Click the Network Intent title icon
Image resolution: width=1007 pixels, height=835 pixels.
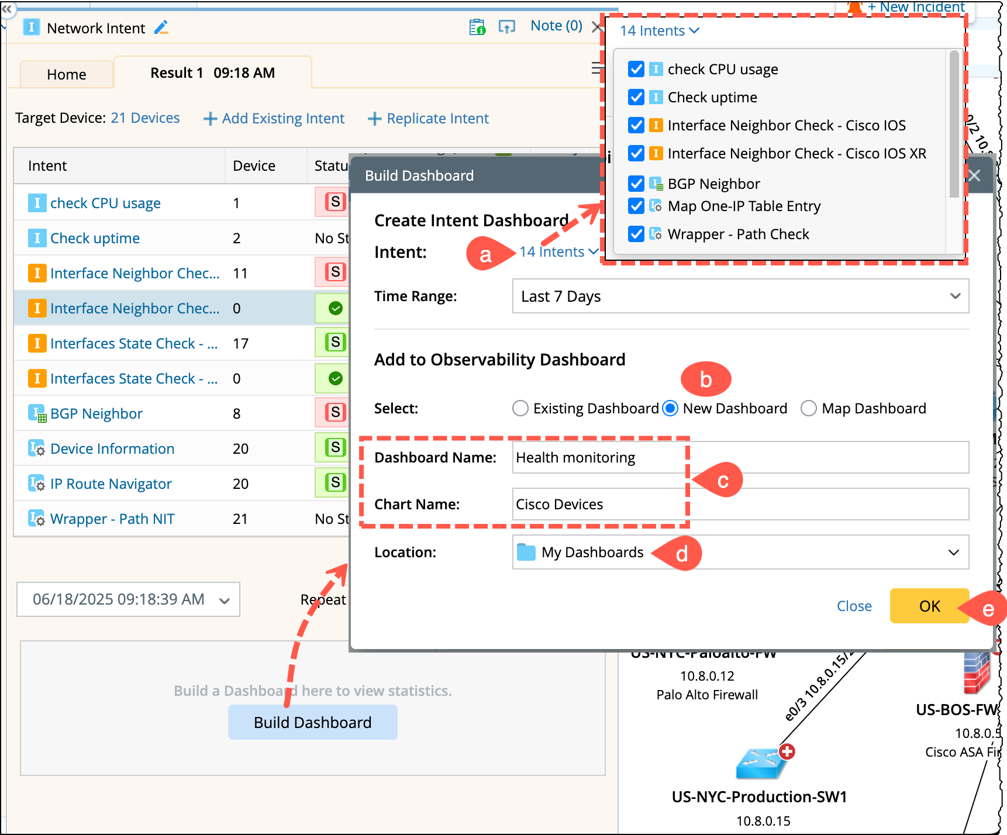(x=32, y=27)
